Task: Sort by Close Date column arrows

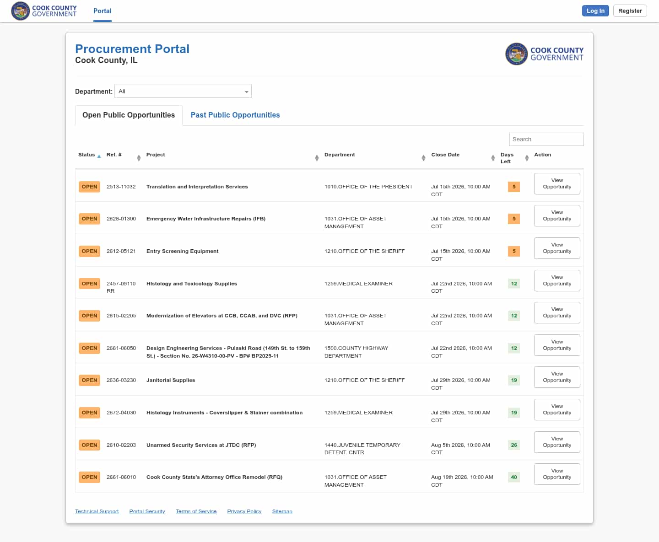Action: [493, 158]
